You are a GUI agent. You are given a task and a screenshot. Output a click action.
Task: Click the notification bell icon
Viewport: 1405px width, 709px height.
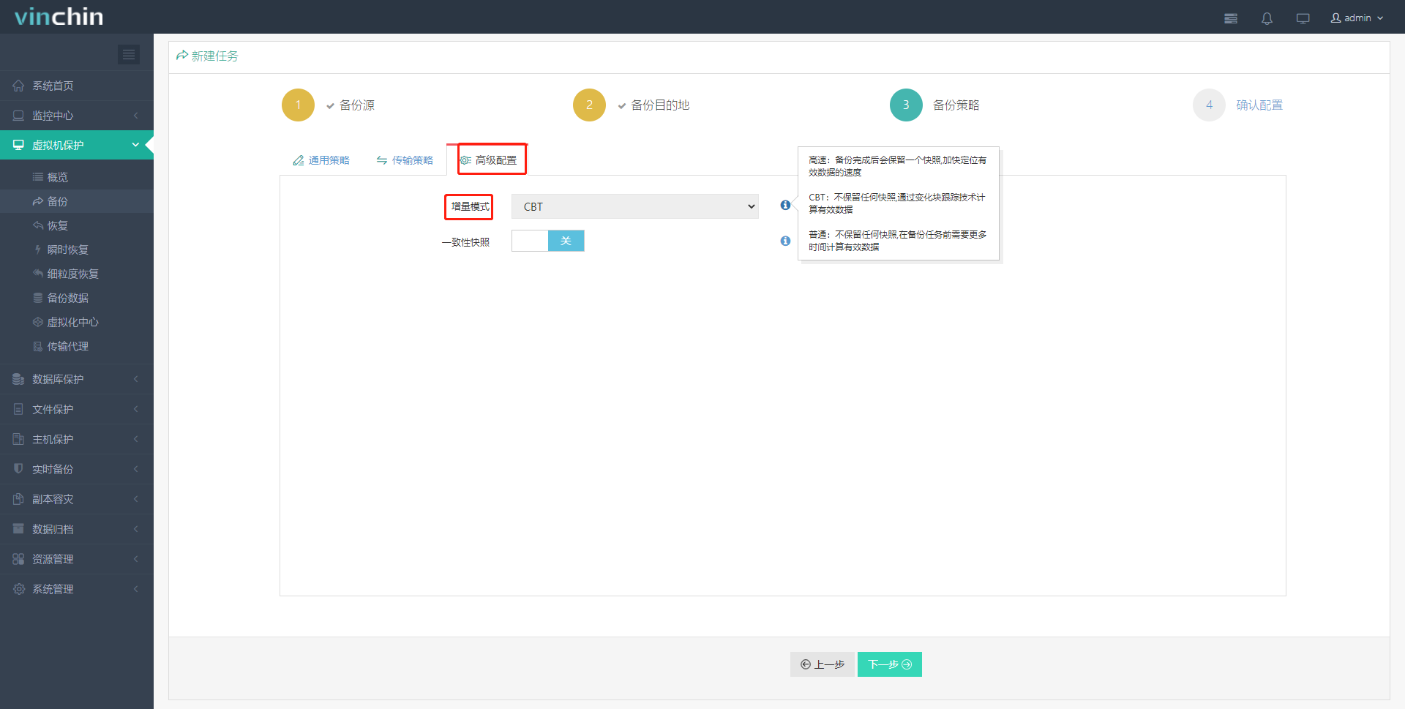point(1267,18)
